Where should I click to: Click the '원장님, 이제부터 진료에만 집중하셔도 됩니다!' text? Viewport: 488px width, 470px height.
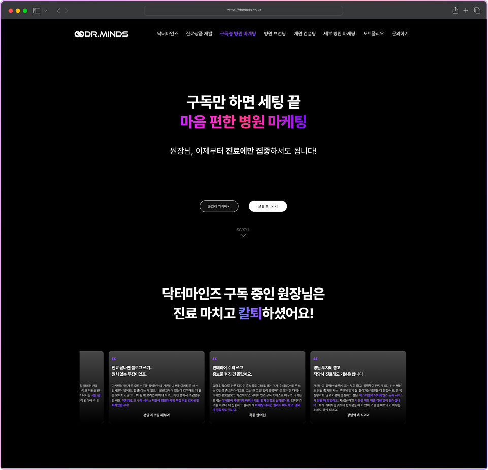[243, 151]
